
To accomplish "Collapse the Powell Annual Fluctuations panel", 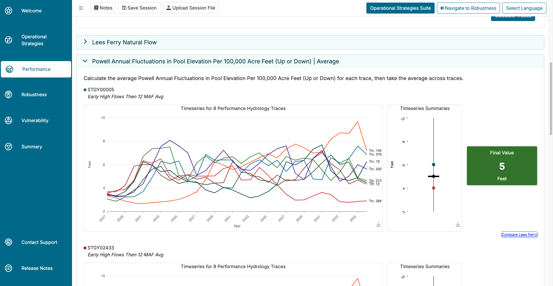I will tap(310, 61).
